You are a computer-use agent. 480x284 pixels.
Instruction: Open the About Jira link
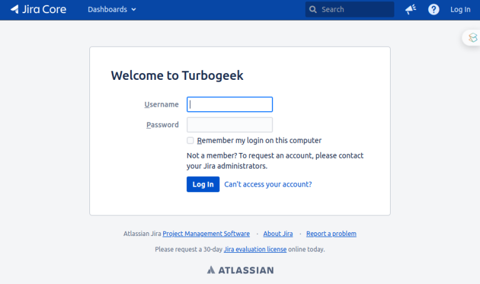[278, 233]
